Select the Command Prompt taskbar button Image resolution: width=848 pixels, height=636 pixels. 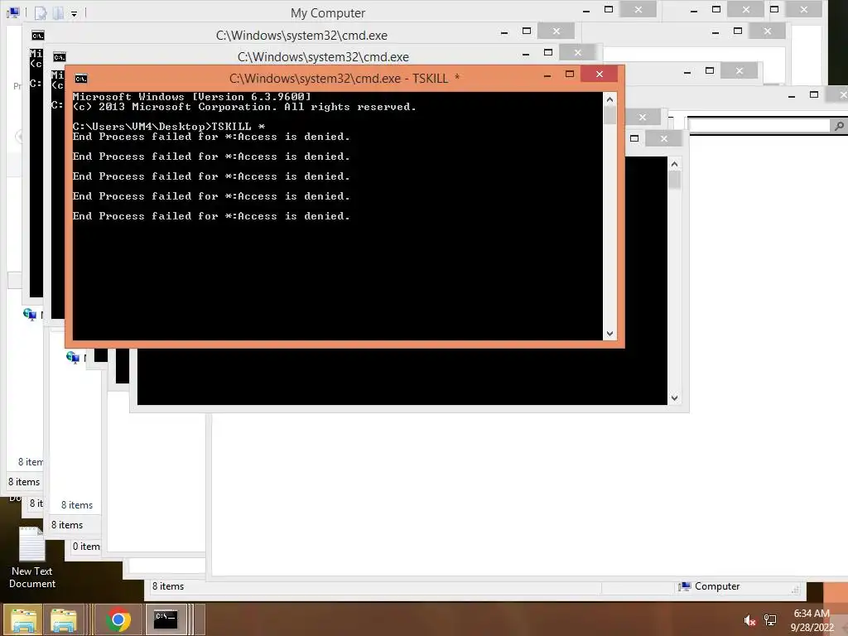(166, 619)
